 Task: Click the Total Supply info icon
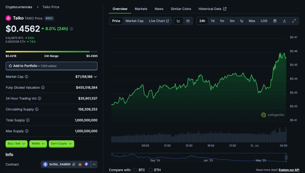(x=28, y=120)
